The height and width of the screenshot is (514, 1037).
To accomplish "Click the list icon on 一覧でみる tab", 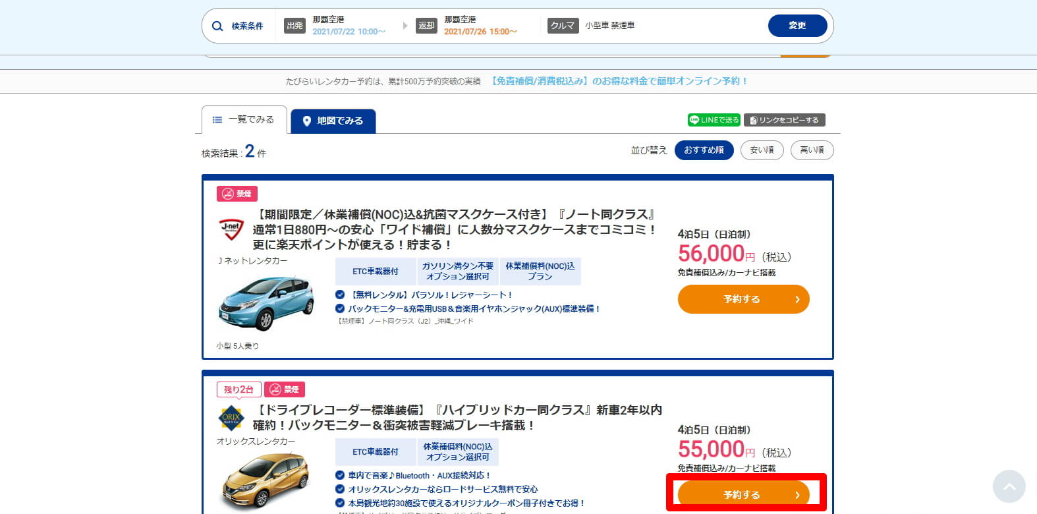I will pyautogui.click(x=217, y=120).
